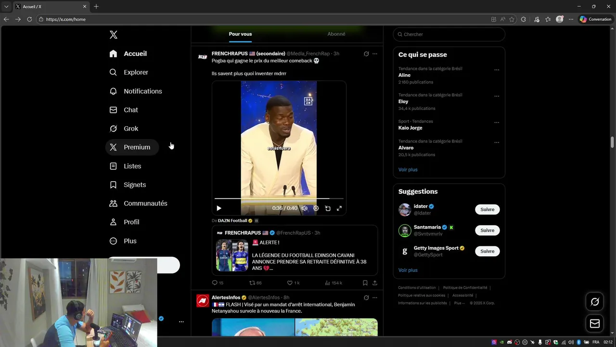Image resolution: width=616 pixels, height=347 pixels.
Task: Open the Notifications page
Action: [135, 91]
